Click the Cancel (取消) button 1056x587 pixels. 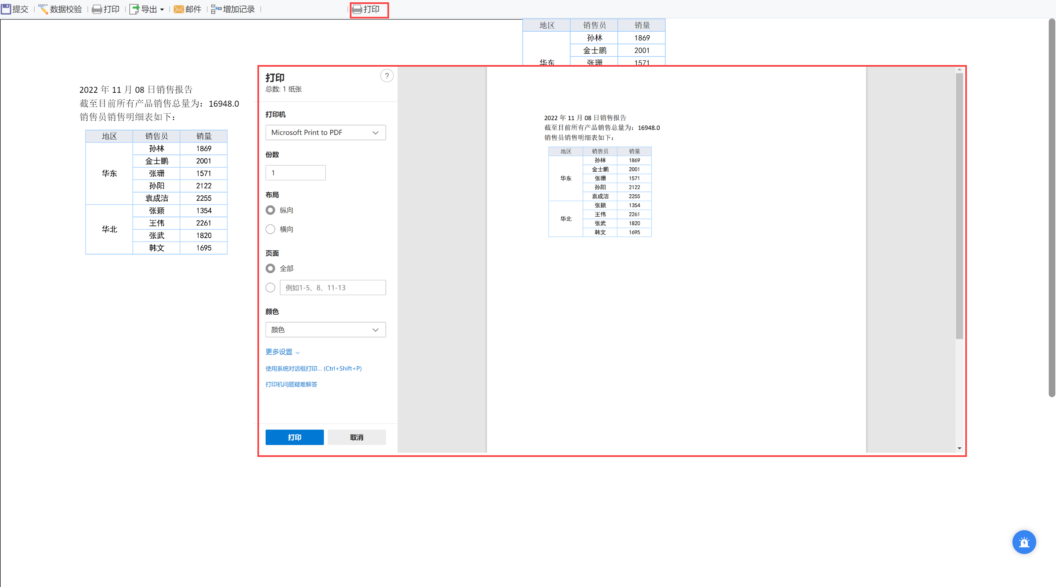point(356,437)
